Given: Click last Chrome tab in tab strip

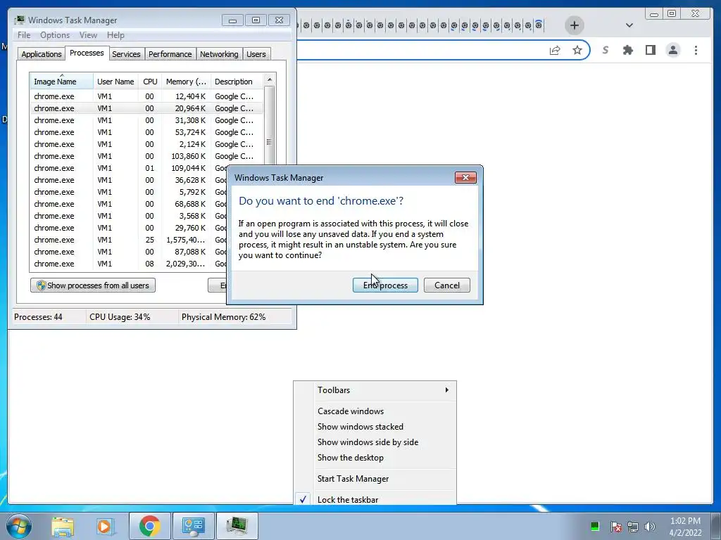Looking at the screenshot, I should tap(539, 25).
